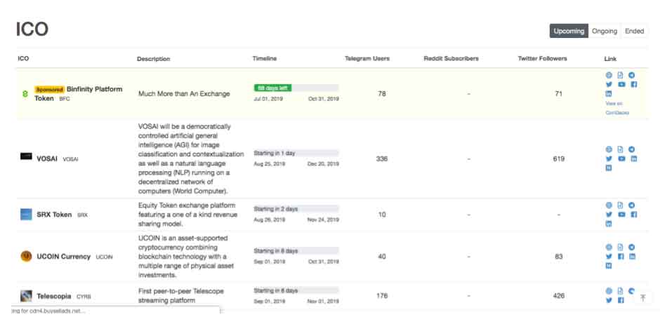Click the Binfinity green token logo
The image size is (660, 324).
pyautogui.click(x=25, y=94)
